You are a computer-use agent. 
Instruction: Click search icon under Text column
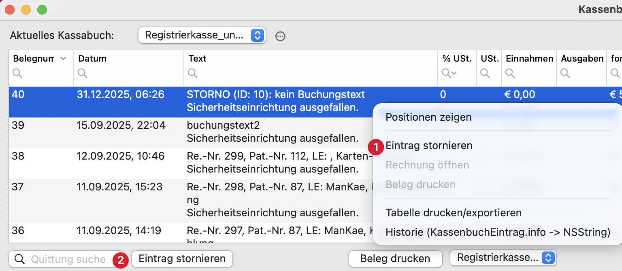[193, 73]
